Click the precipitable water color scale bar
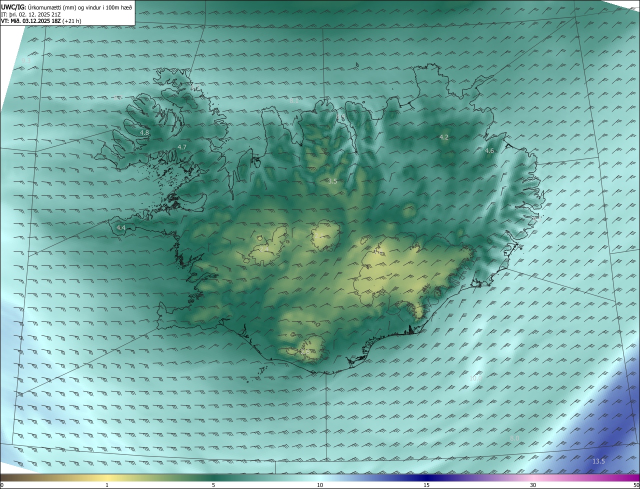 (320, 477)
